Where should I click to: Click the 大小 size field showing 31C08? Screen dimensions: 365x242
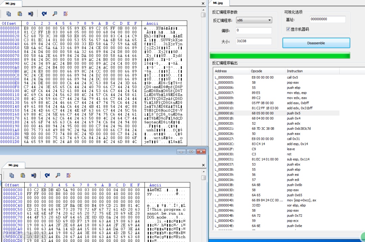point(254,41)
